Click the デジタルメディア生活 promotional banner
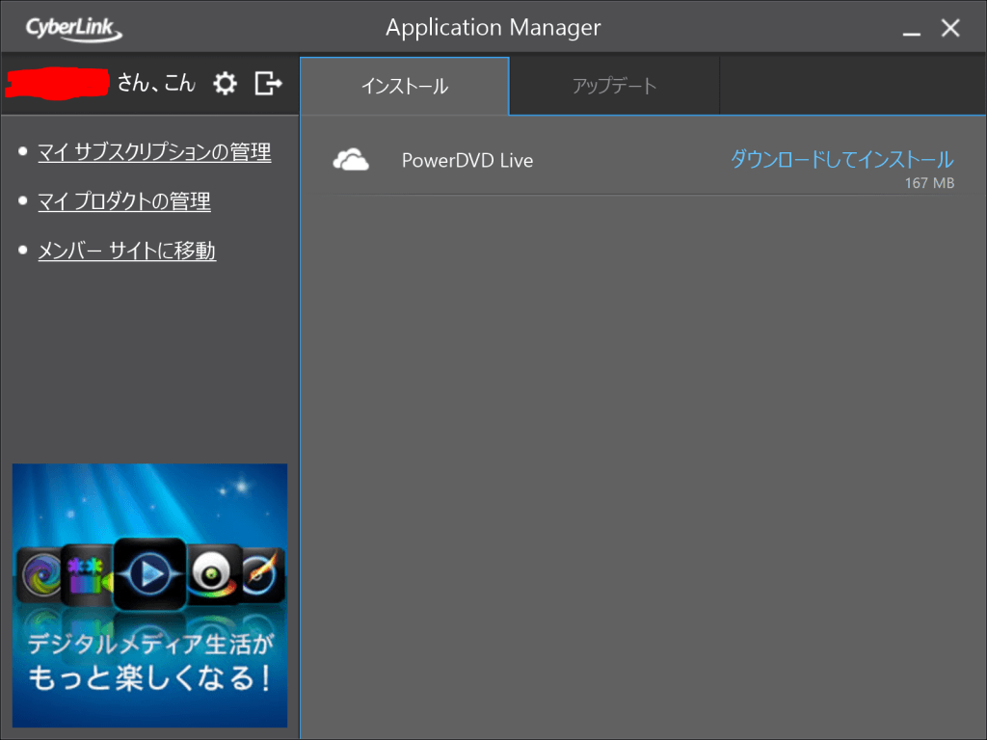 point(149,595)
